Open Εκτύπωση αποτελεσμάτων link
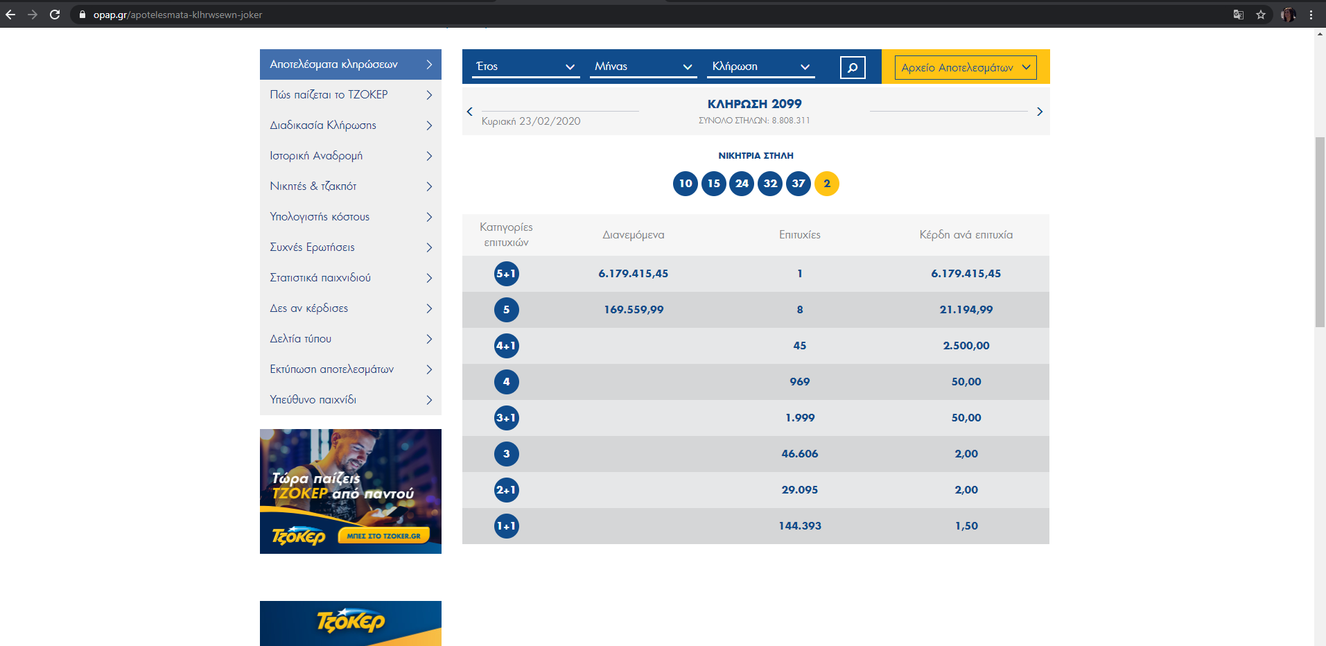Screen dimensions: 1326x646 click(351, 369)
